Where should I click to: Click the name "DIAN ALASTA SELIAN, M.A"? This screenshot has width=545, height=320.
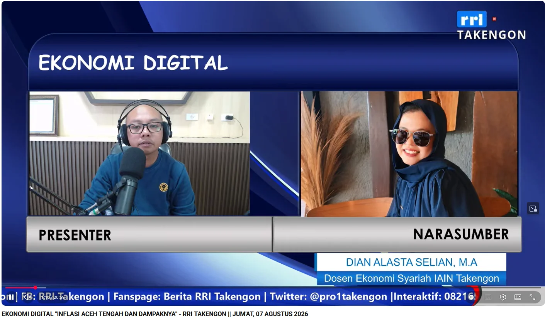[412, 263]
